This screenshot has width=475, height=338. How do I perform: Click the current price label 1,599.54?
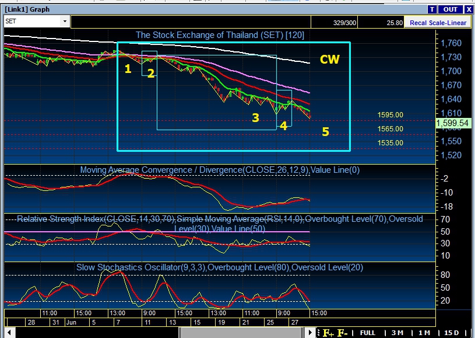[453, 123]
